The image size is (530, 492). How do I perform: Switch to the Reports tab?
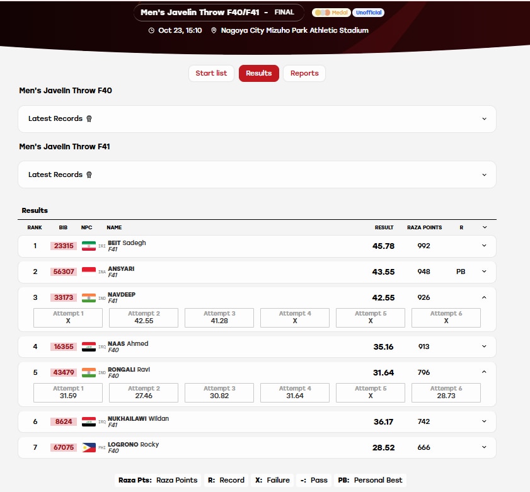[x=304, y=73]
